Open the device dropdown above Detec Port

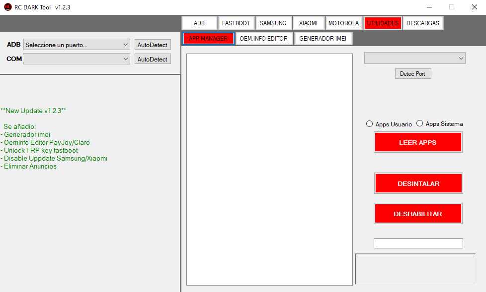[414, 58]
